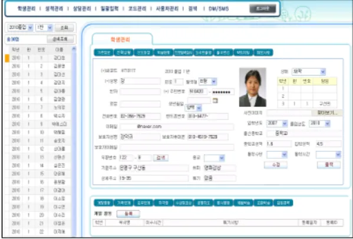Click the 특기사항 column header in lower table
Image resolution: width=353 pixels, height=239 pixels.
coord(230,223)
